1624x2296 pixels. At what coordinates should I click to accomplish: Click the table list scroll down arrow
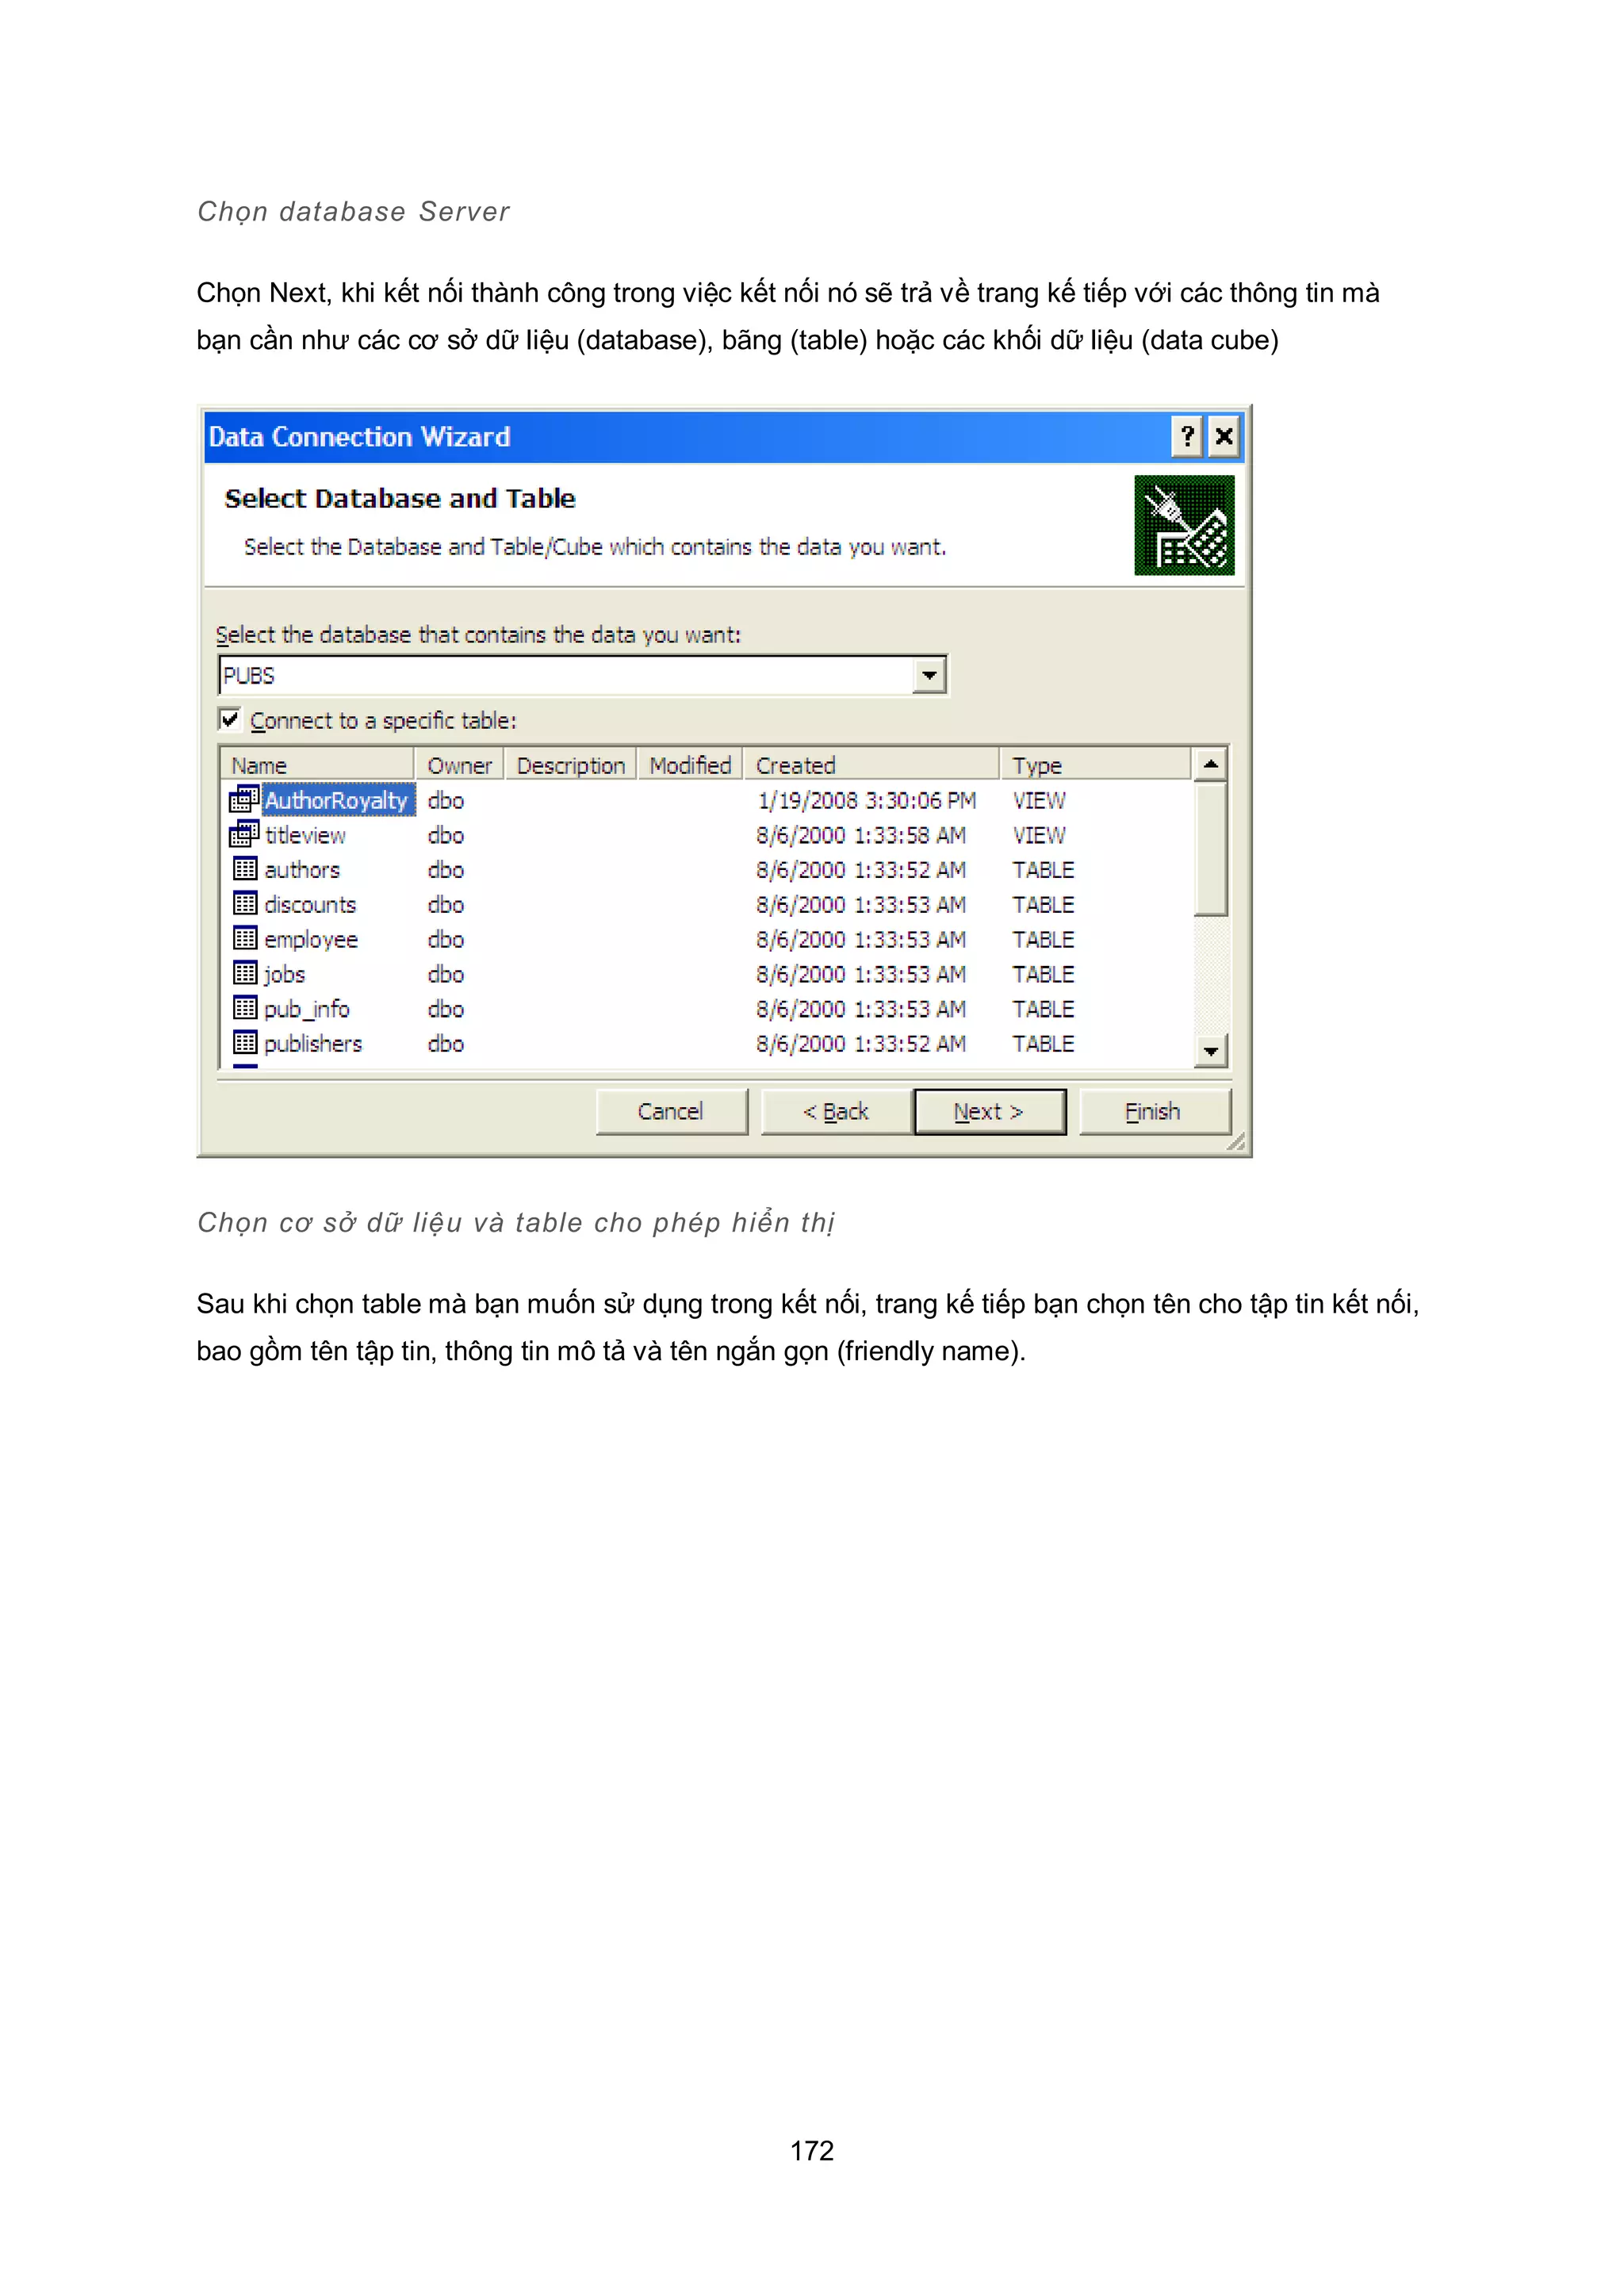coord(1211,1051)
